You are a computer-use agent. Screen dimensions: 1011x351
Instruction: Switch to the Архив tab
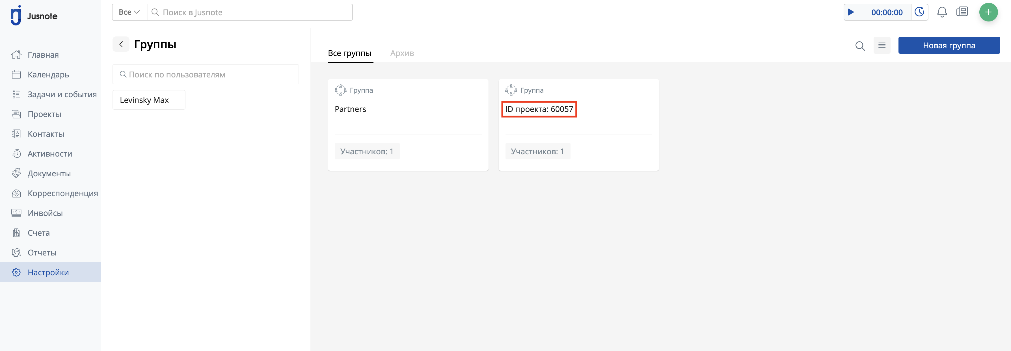[402, 53]
